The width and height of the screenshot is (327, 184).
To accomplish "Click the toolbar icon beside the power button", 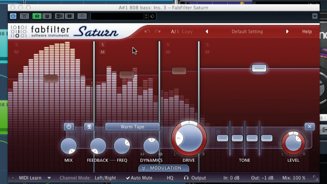I will (24, 16).
